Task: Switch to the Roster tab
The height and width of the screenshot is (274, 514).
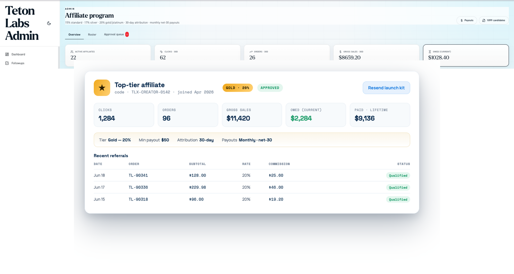Action: tap(92, 35)
